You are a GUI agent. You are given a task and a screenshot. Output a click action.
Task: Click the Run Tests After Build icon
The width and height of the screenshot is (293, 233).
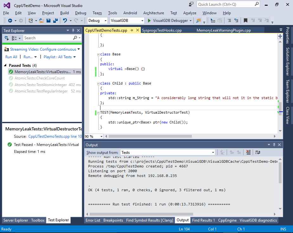coord(7,38)
